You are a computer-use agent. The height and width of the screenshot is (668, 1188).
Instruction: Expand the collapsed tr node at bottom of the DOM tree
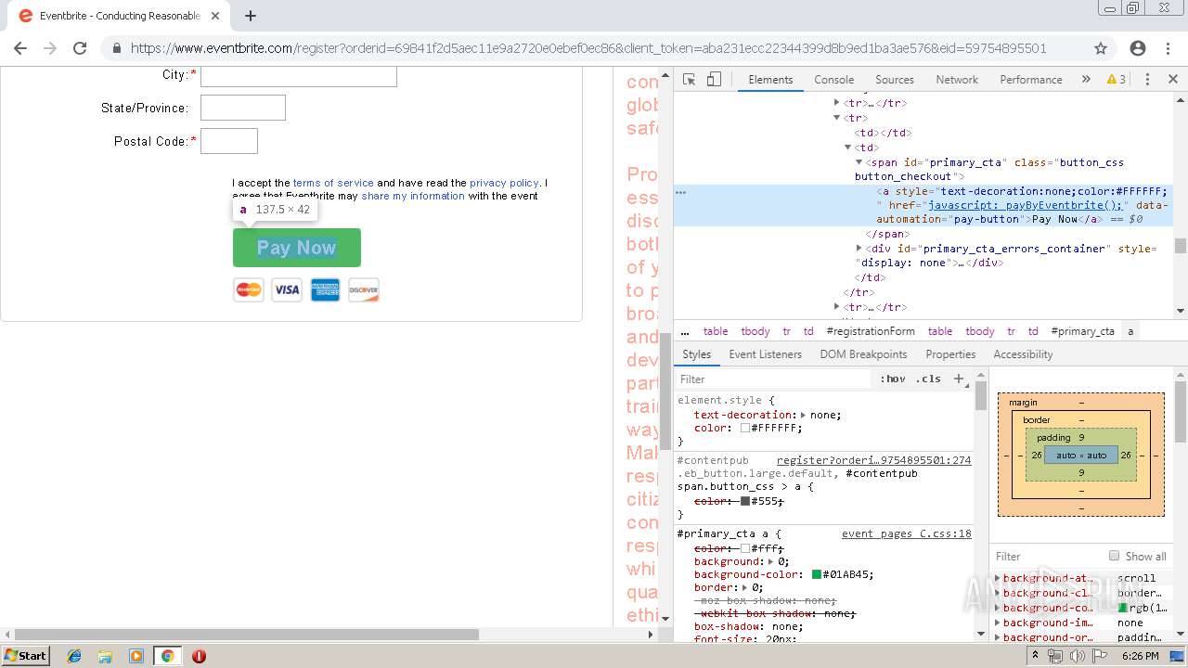[836, 307]
